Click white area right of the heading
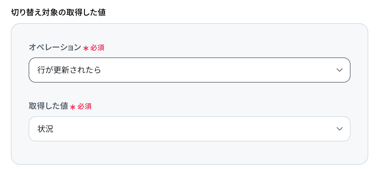This screenshot has width=381, height=169. pyautogui.click(x=233, y=13)
